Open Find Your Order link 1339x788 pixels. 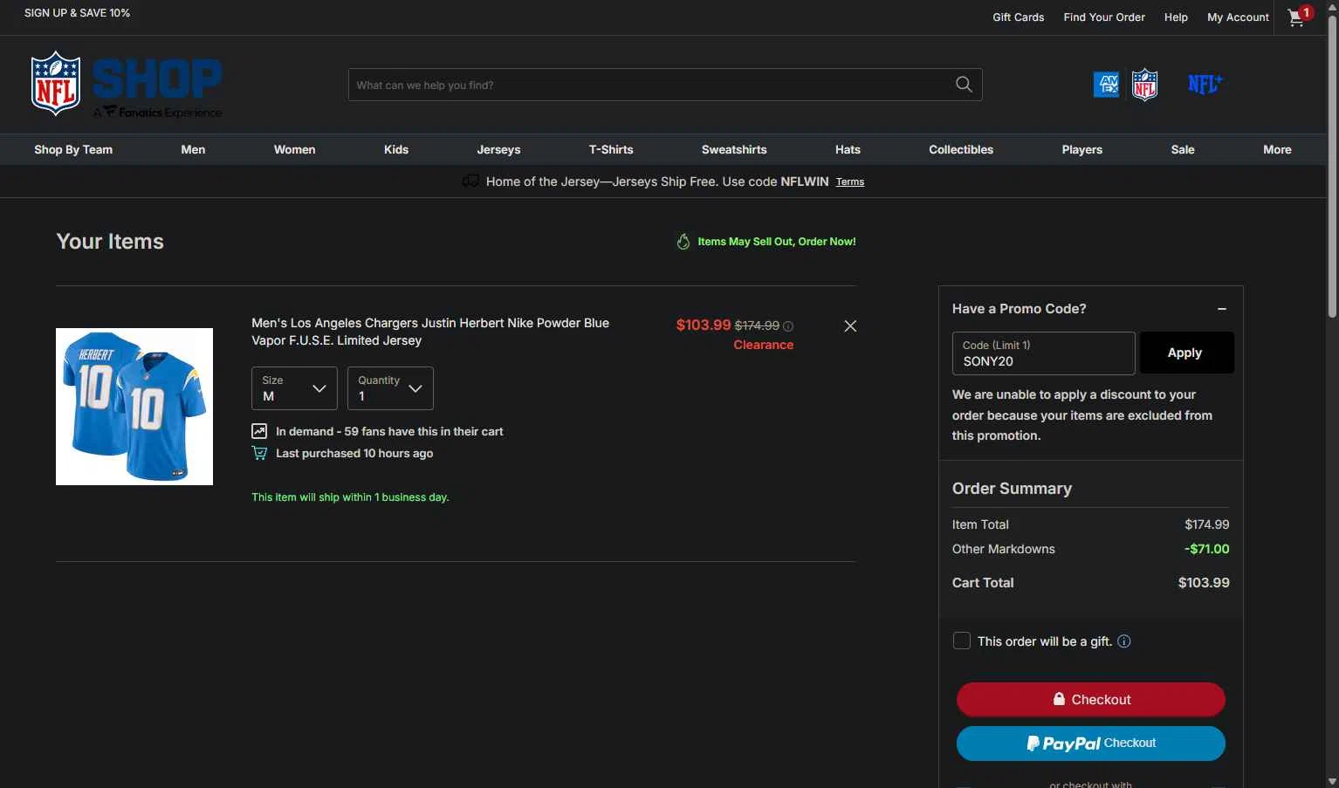click(1104, 17)
